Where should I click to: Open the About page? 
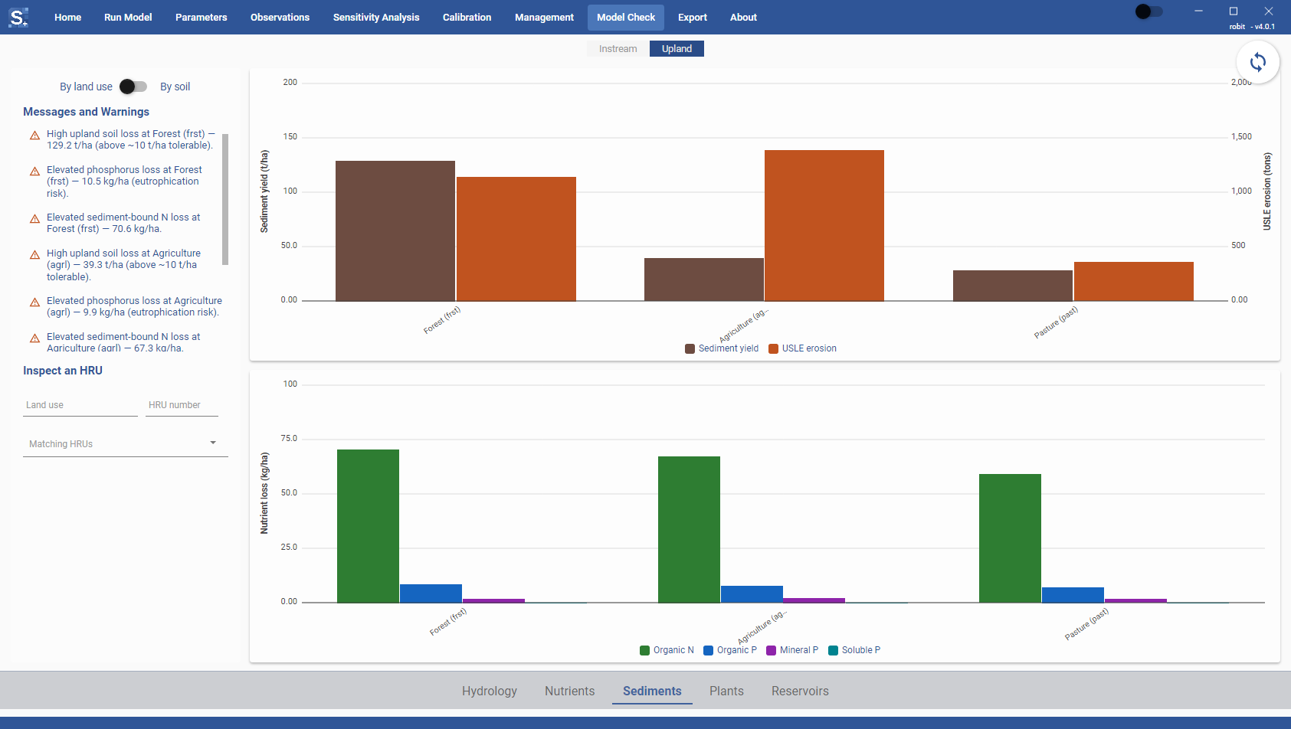(743, 18)
